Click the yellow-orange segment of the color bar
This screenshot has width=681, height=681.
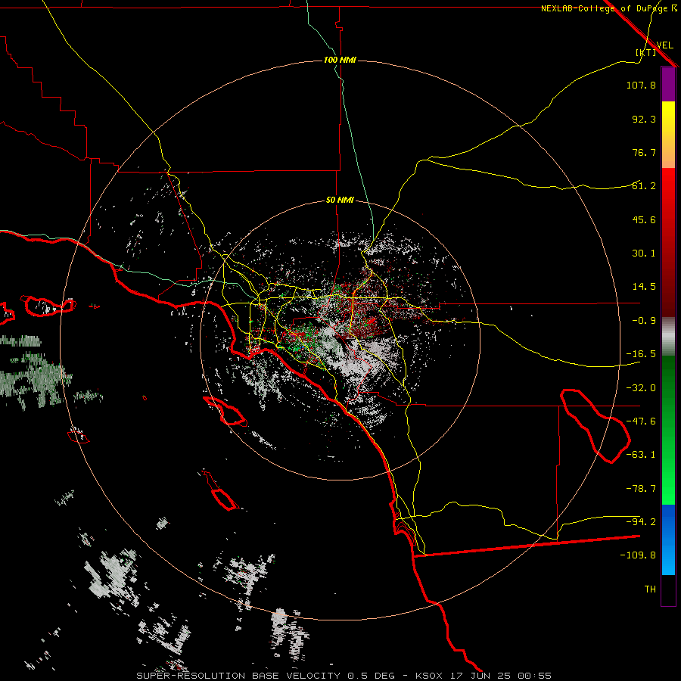pos(668,135)
